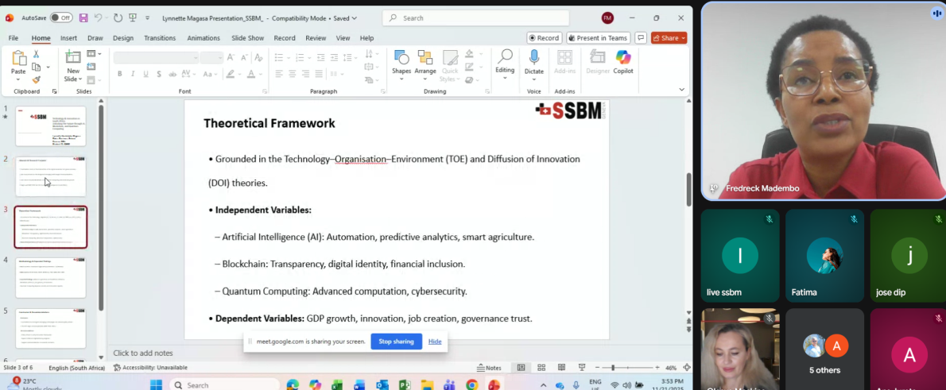The image size is (946, 390).
Task: Open the Share button dropdown
Action: (683, 38)
